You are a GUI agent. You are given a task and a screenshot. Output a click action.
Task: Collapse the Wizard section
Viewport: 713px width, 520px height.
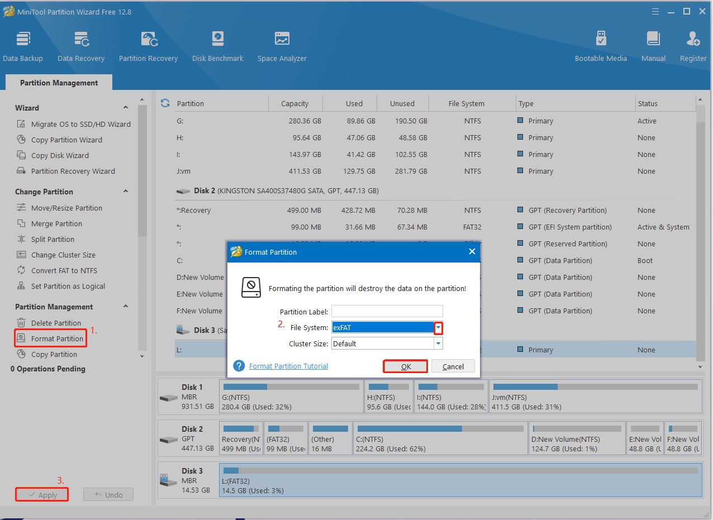(x=125, y=108)
